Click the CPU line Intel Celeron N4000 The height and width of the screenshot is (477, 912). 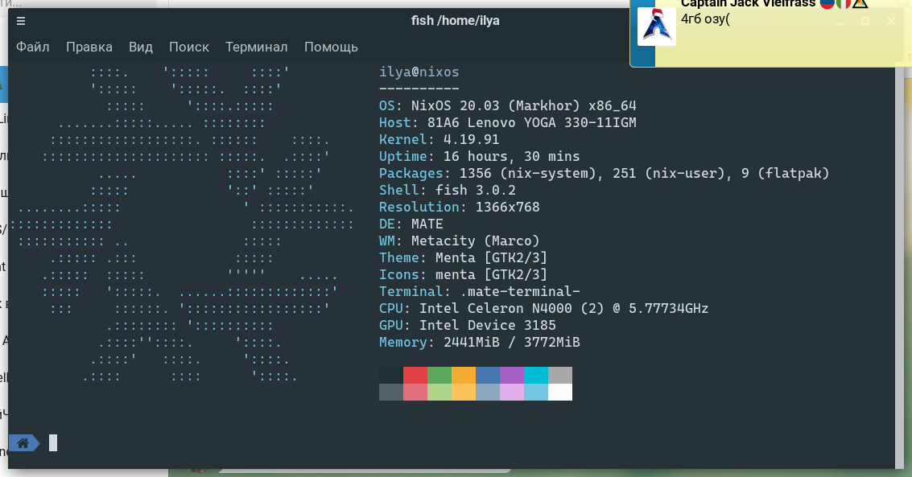tap(544, 308)
